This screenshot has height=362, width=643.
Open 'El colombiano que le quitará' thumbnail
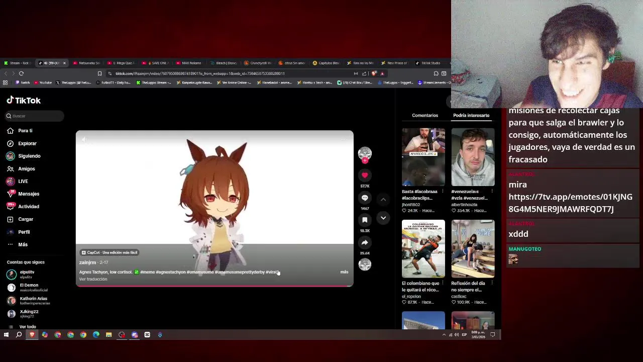point(423,248)
